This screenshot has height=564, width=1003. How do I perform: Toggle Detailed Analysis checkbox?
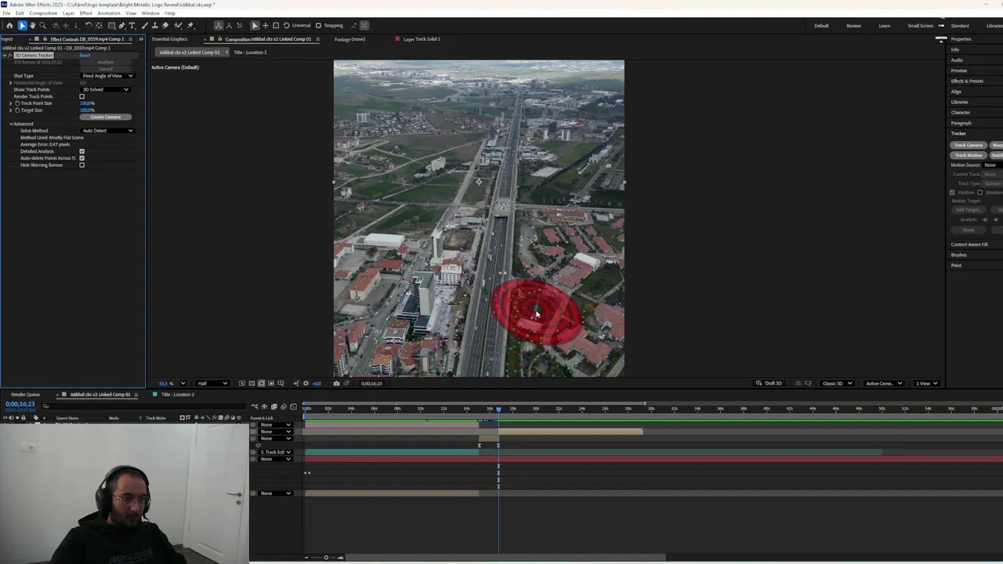(81, 151)
